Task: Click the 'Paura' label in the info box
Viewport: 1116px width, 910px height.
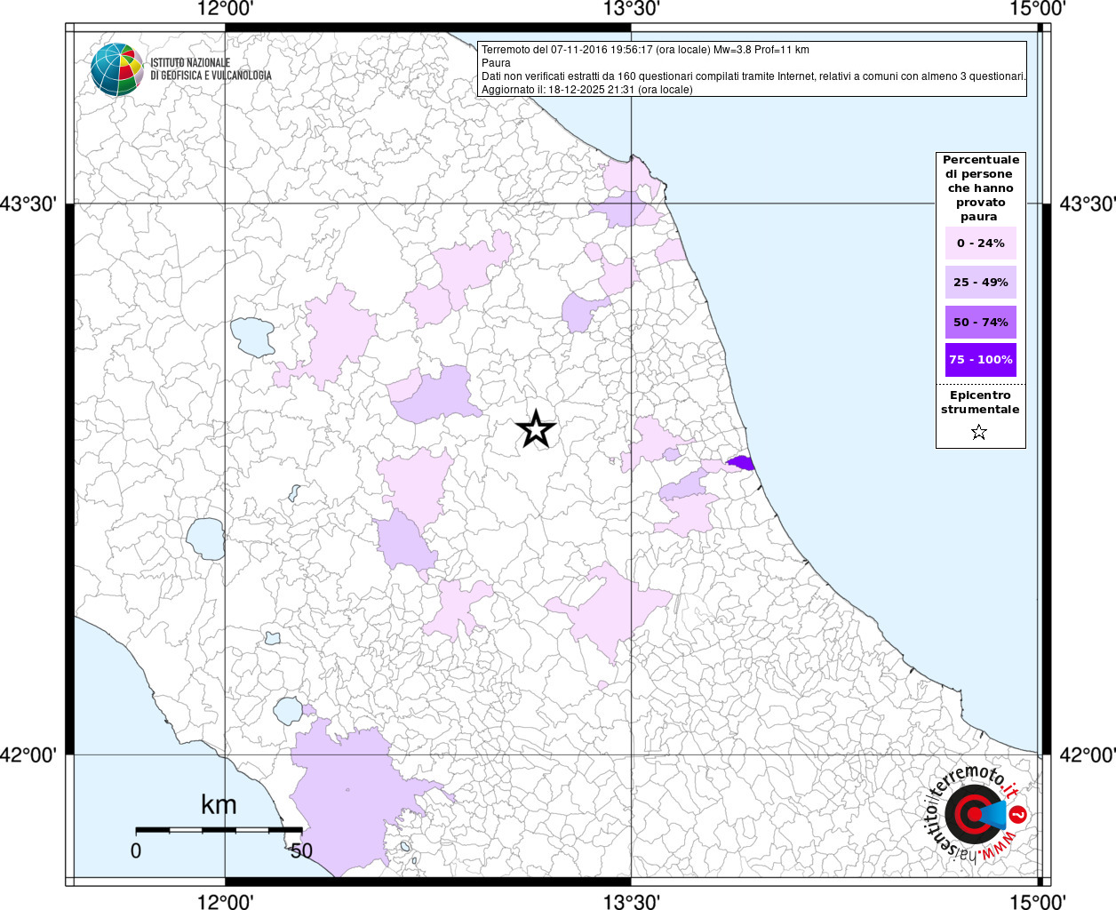Action: (496, 63)
